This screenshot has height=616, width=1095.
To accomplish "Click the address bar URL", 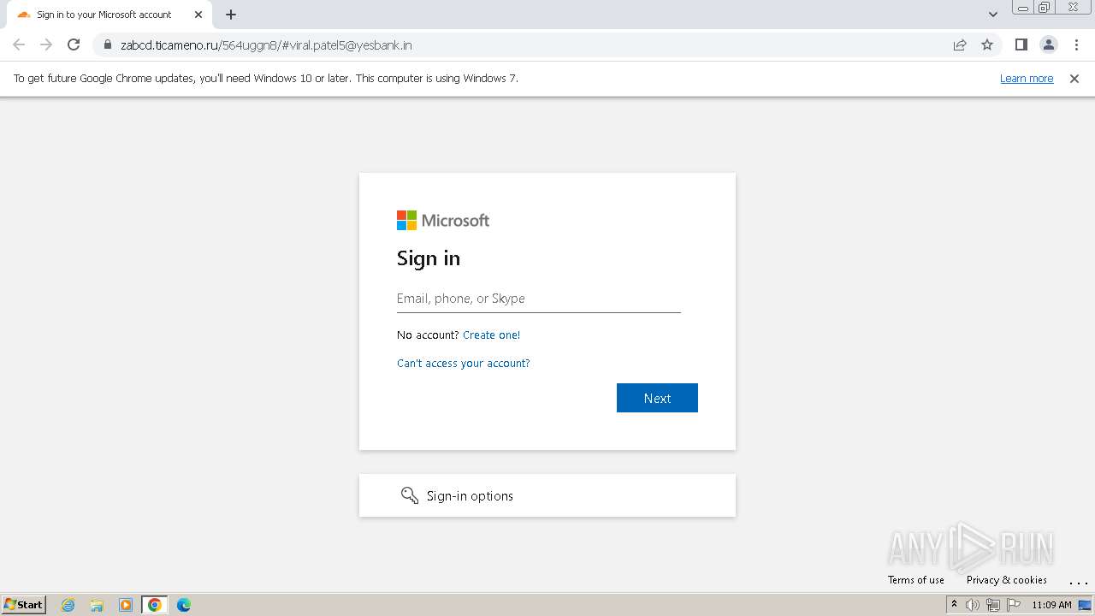I will [266, 44].
